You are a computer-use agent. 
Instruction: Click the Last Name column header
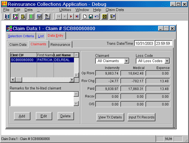coord(64,55)
